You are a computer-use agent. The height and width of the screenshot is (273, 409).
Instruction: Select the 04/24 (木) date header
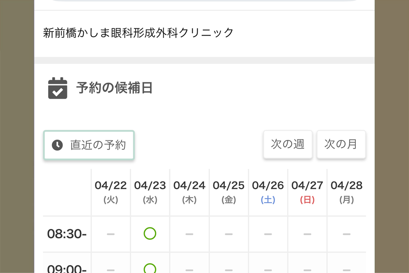tap(189, 192)
